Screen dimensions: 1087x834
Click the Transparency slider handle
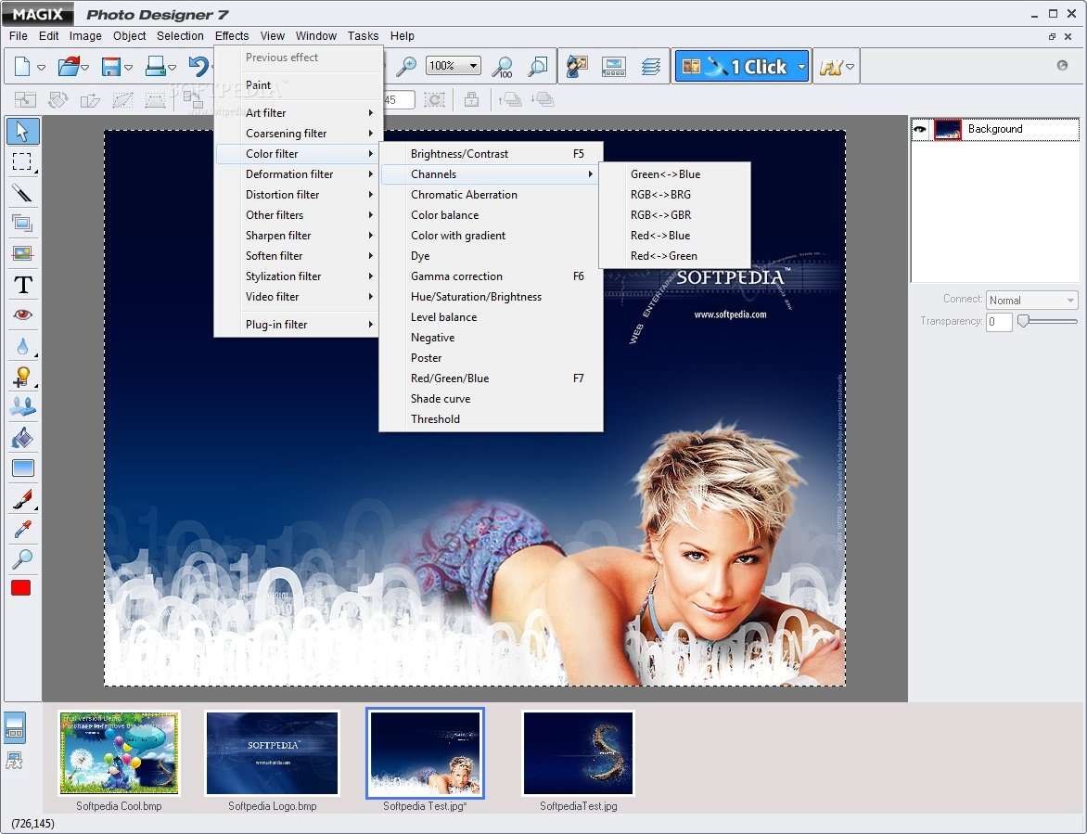[x=1023, y=321]
